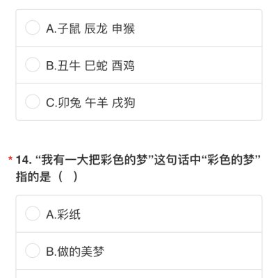Image resolution: width=278 pixels, height=278 pixels.
Task: Click the word 辰龙 in option A
Action: click(96, 28)
